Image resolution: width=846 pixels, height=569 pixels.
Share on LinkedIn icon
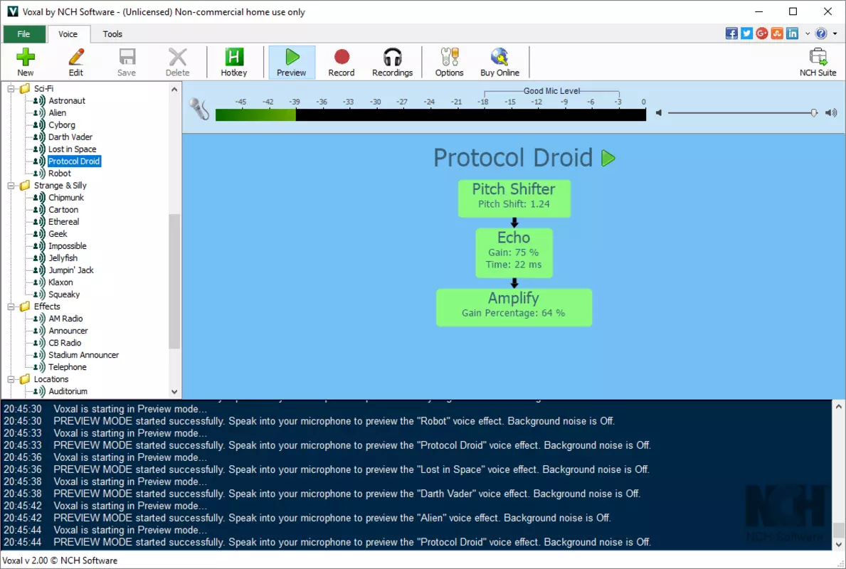pos(792,33)
